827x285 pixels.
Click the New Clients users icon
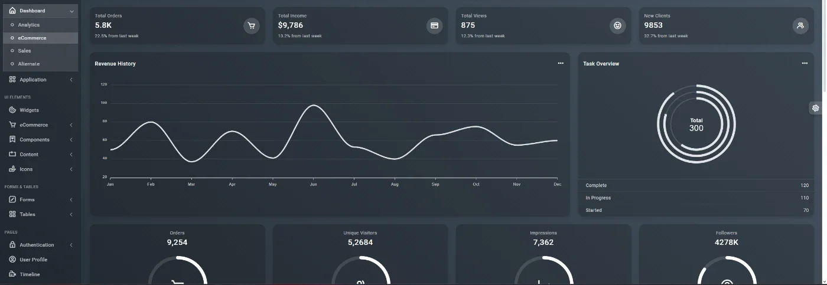click(x=800, y=25)
